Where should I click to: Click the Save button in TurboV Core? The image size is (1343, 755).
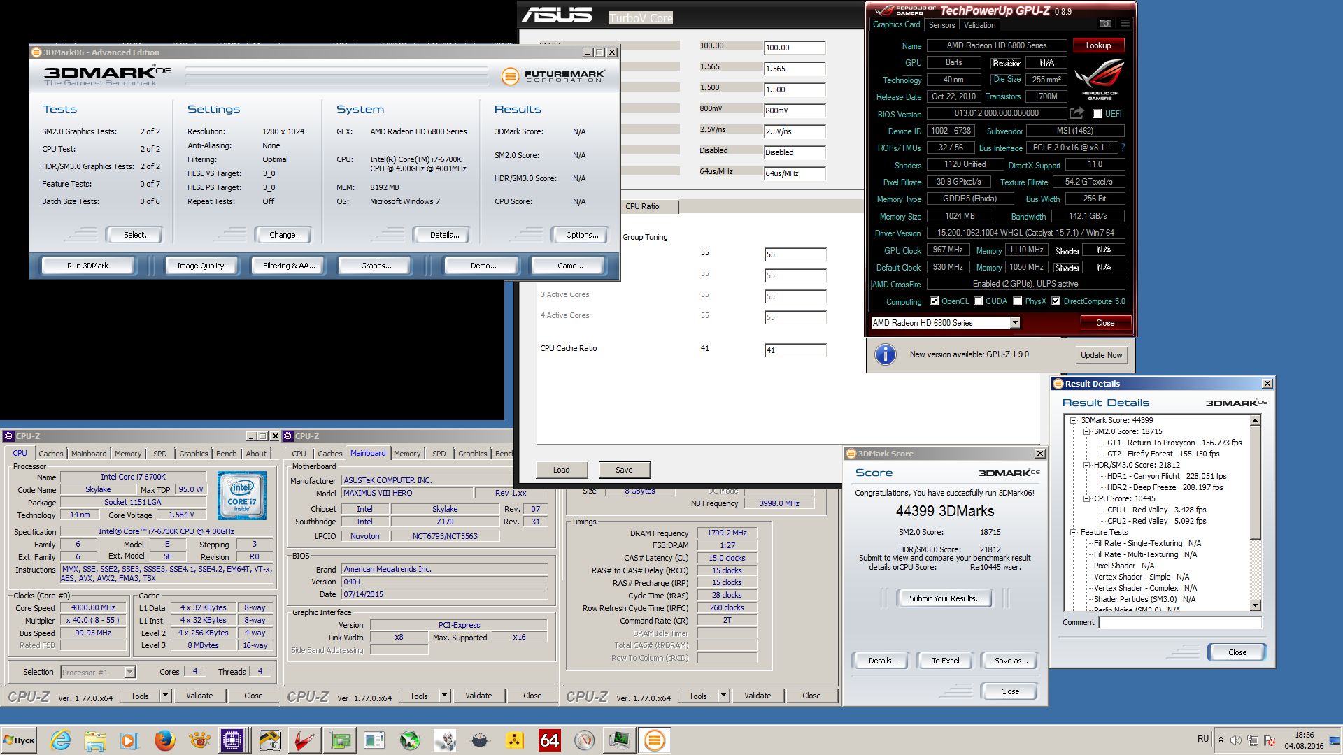point(624,470)
